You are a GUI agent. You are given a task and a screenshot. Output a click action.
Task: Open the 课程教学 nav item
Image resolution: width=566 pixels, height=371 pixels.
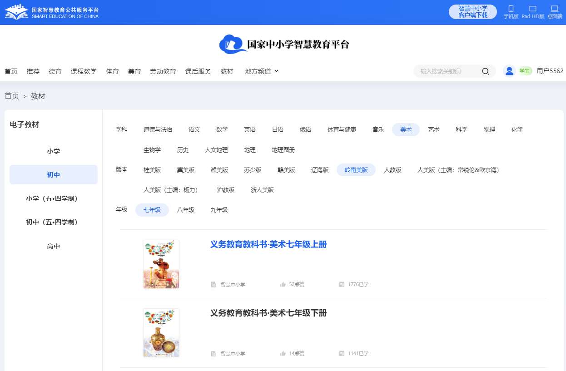tap(84, 71)
